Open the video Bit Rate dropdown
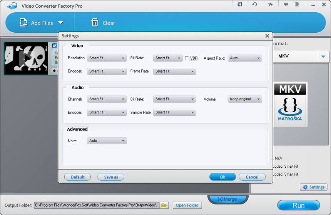The height and width of the screenshot is (215, 331). coord(168,58)
